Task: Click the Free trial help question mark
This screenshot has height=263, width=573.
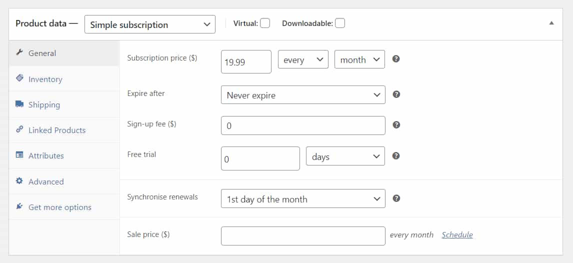Action: click(x=396, y=155)
